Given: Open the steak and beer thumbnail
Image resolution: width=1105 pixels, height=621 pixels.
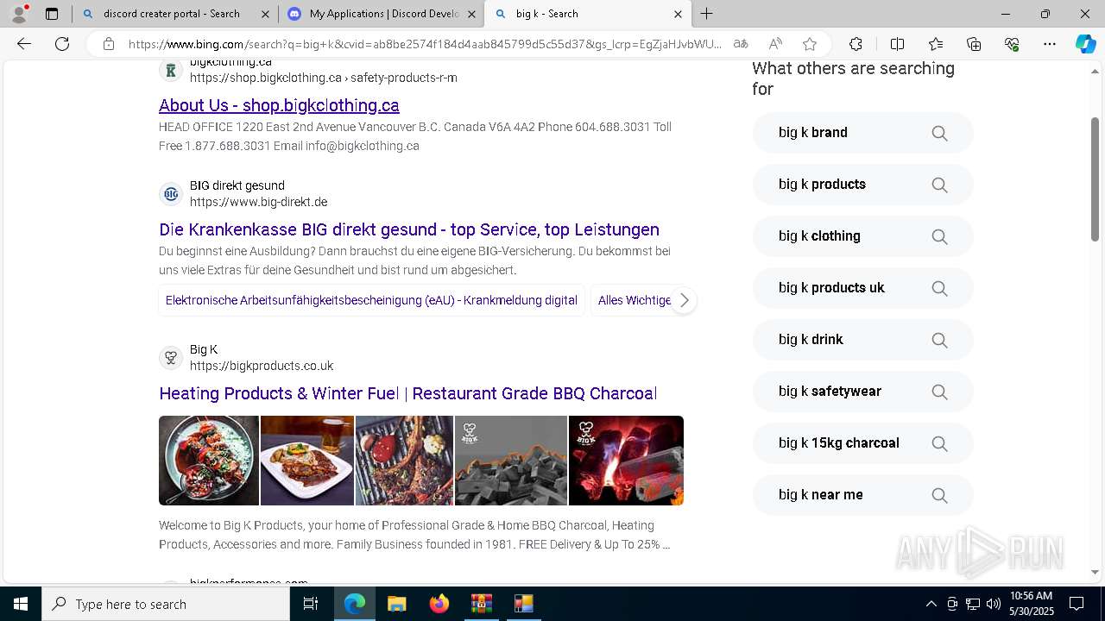Looking at the screenshot, I should 307,461.
